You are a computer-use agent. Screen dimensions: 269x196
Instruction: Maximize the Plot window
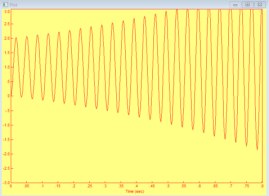pyautogui.click(x=247, y=5)
